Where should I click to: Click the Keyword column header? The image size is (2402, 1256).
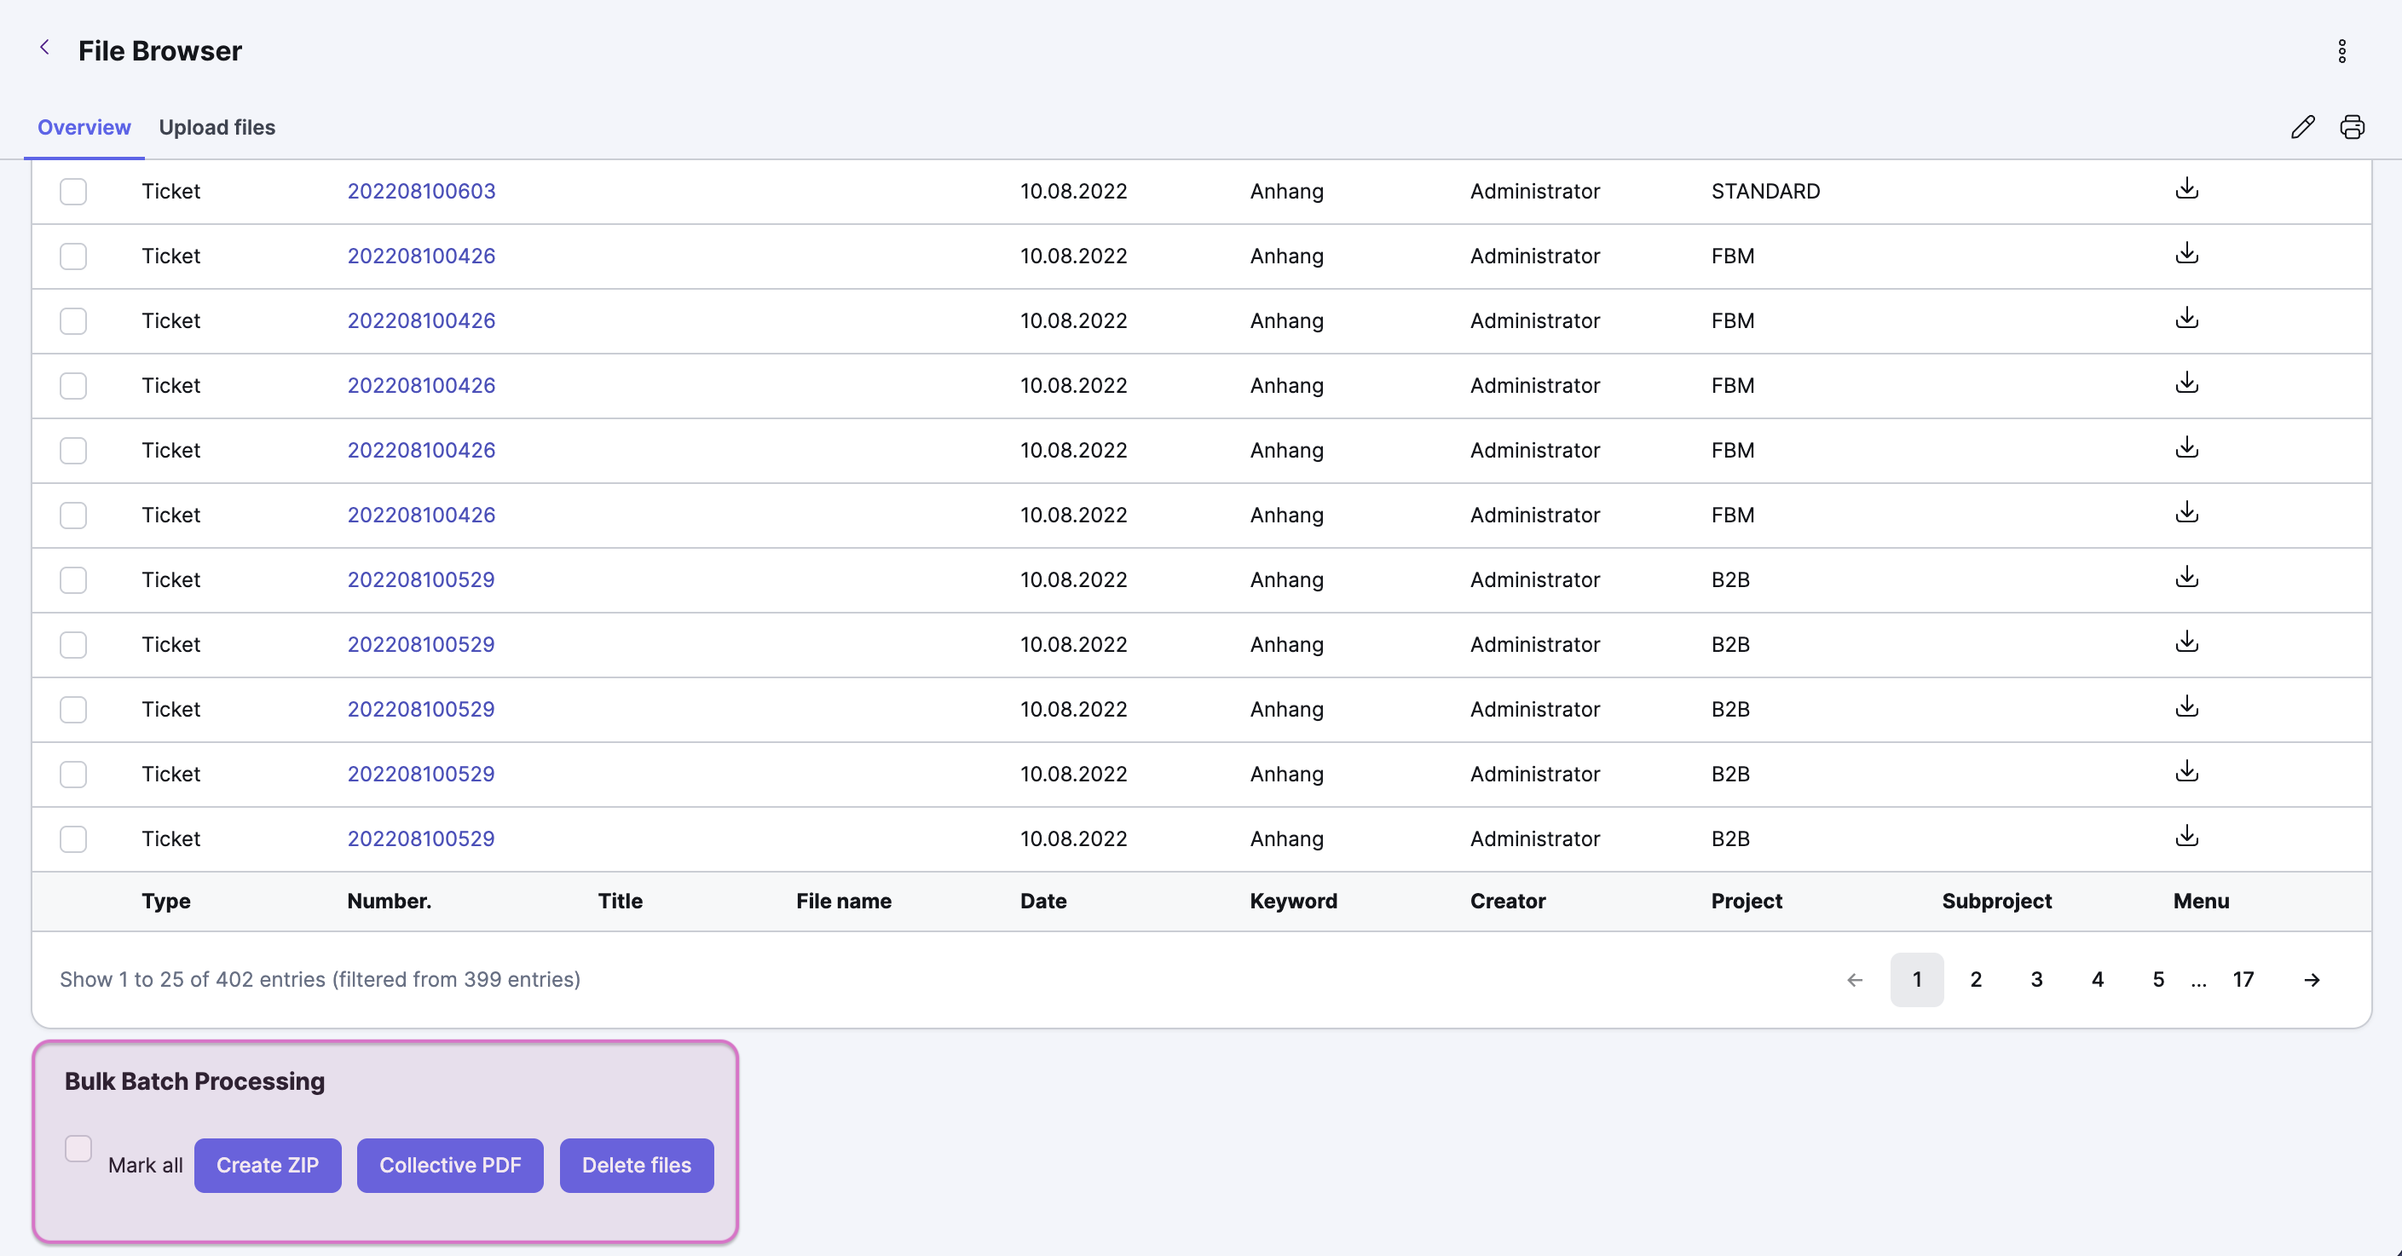point(1293,901)
